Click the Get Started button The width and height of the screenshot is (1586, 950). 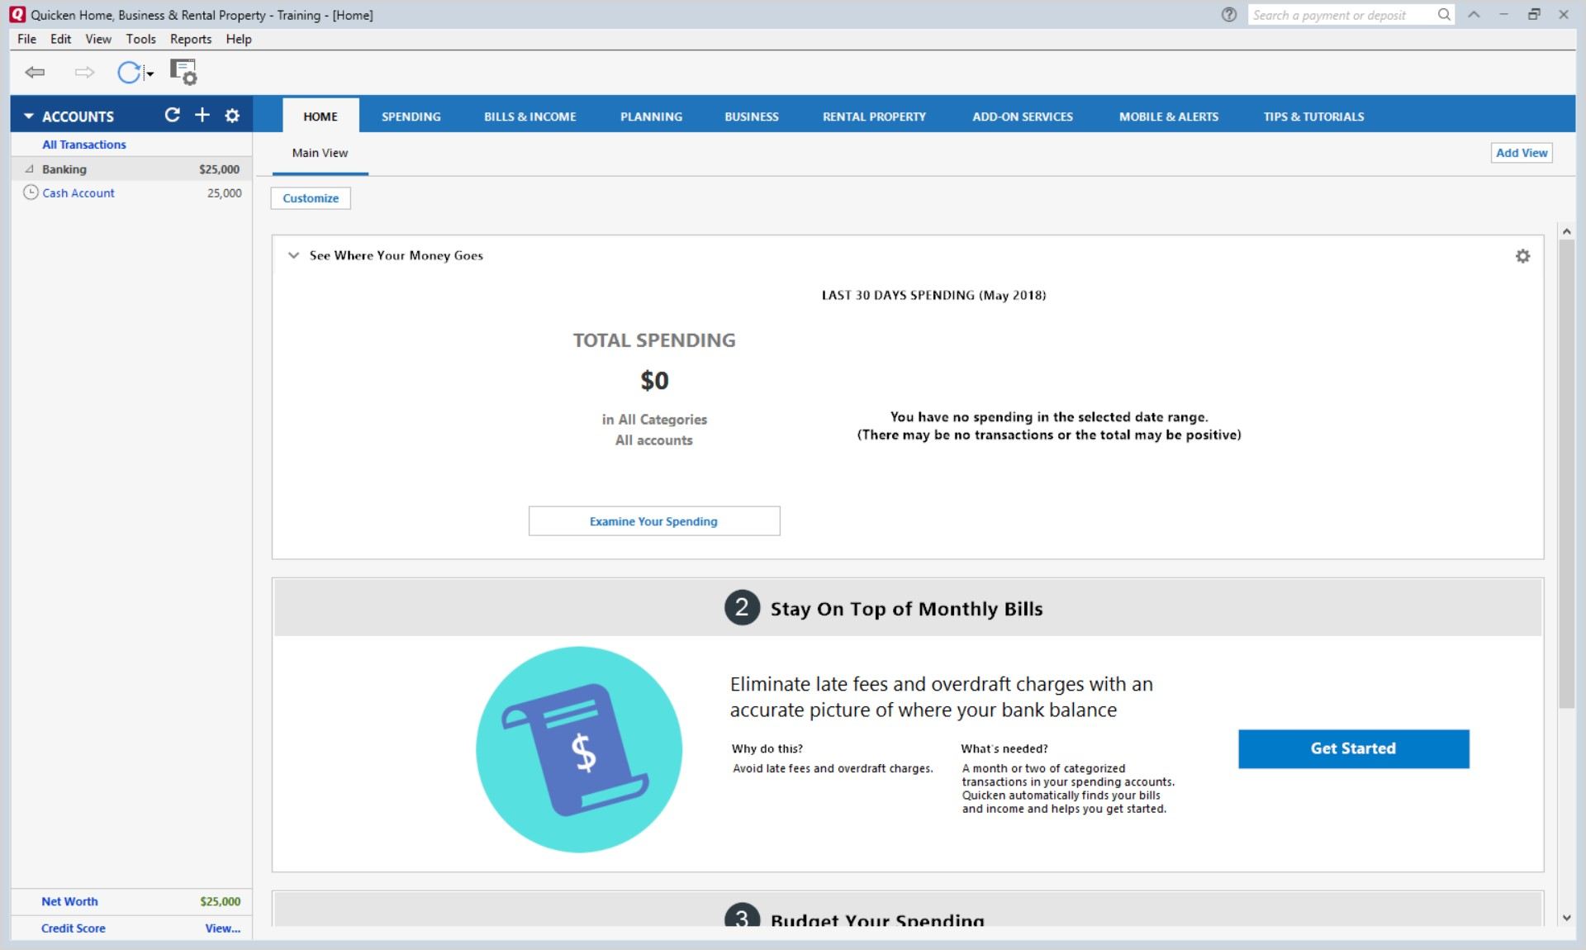(x=1353, y=748)
